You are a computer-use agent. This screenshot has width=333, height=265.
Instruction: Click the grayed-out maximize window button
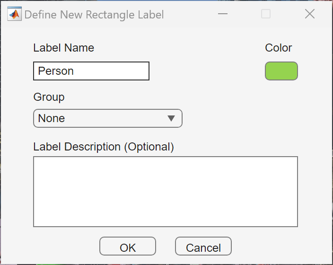click(x=266, y=14)
